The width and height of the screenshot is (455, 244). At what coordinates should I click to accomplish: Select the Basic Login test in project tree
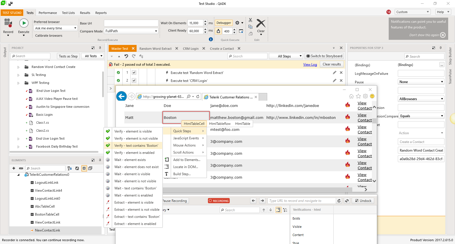44,115
